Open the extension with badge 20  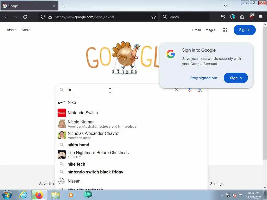pos(252,16)
